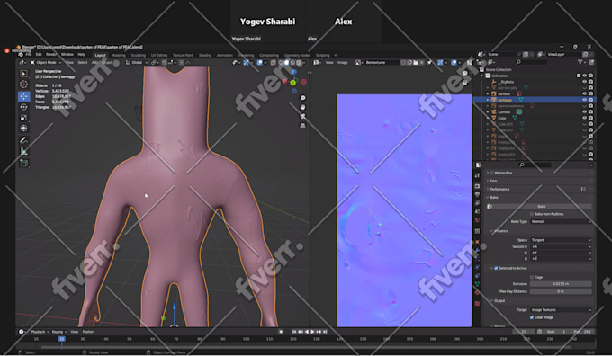Disable render for the selected highlighted object
Viewport: 612px width, 356px height.
(x=591, y=100)
